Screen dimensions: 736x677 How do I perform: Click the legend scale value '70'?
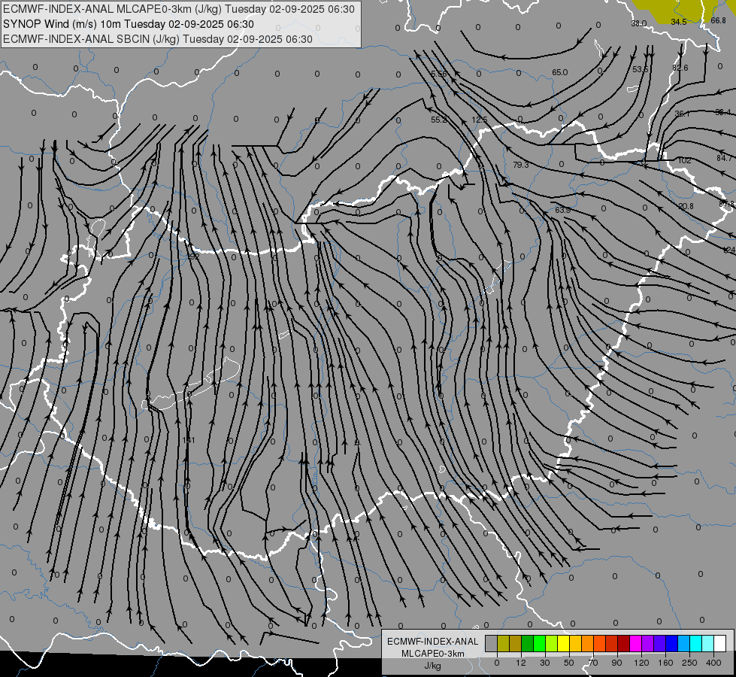[x=593, y=663]
